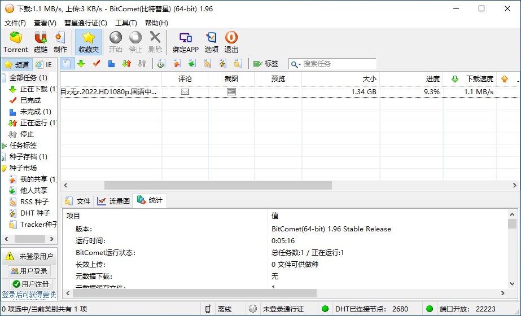Click the task list horizontal scrollbar thumb

click(x=218, y=186)
